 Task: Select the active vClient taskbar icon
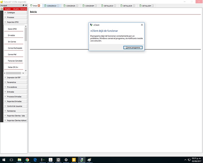pos(82,160)
